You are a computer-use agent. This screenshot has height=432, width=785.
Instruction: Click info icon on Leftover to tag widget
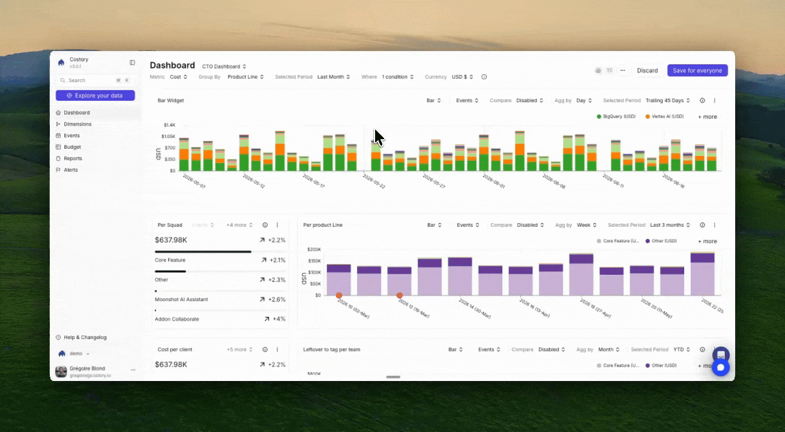(702, 349)
